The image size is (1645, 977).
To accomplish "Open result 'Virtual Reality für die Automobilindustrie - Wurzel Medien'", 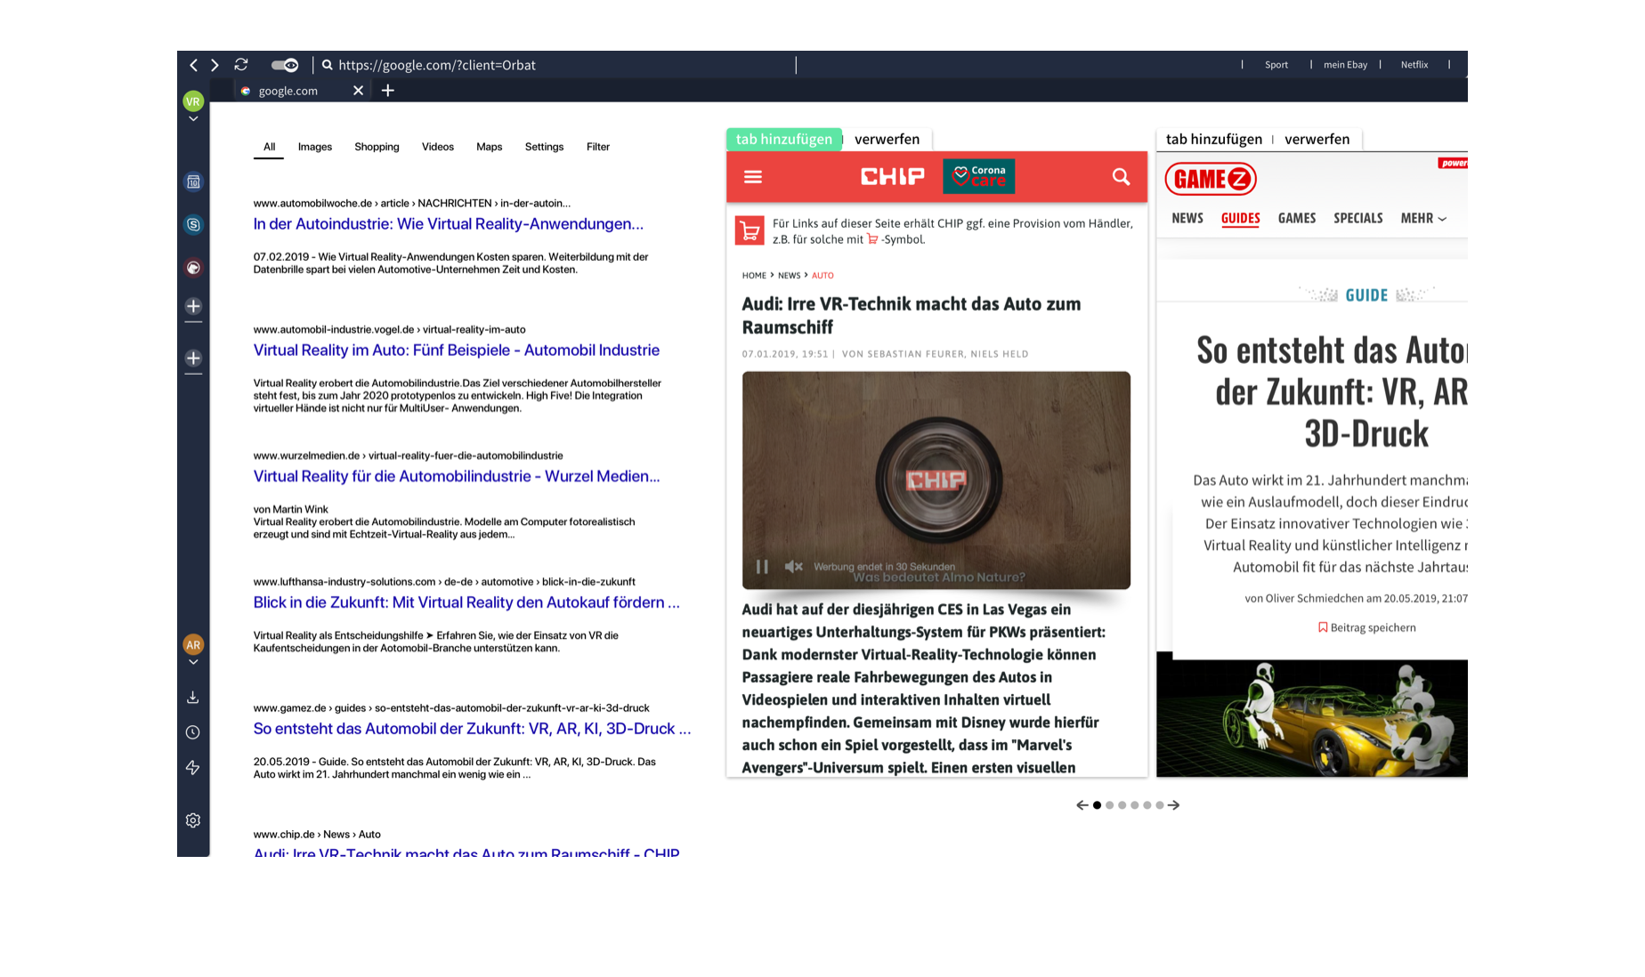I will (x=457, y=476).
